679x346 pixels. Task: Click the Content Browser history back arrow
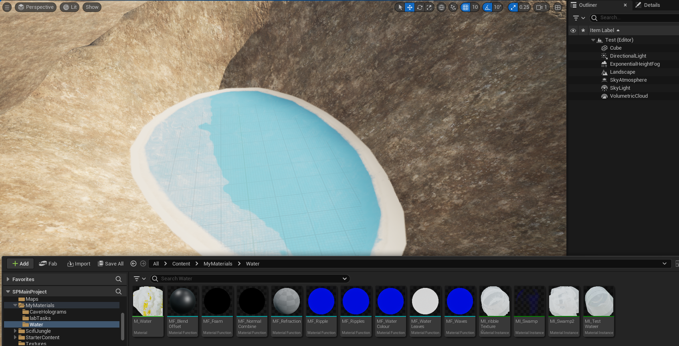(x=133, y=264)
